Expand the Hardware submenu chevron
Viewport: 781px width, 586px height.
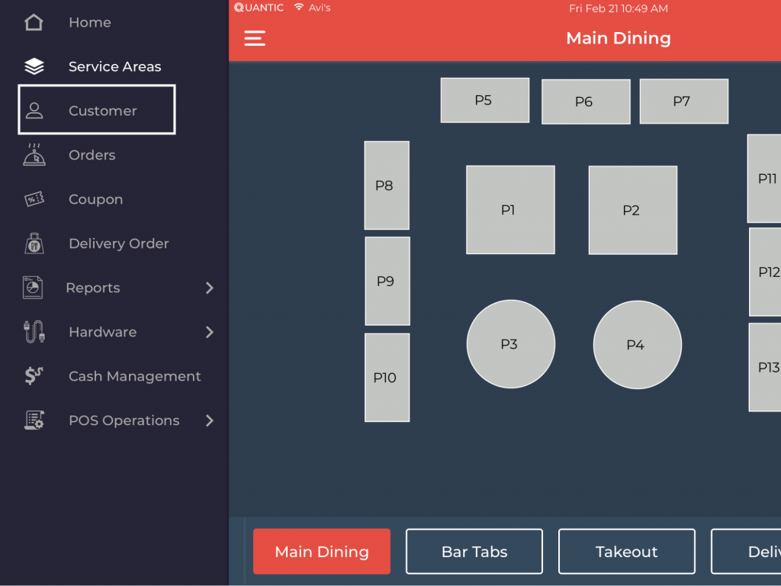coord(210,332)
